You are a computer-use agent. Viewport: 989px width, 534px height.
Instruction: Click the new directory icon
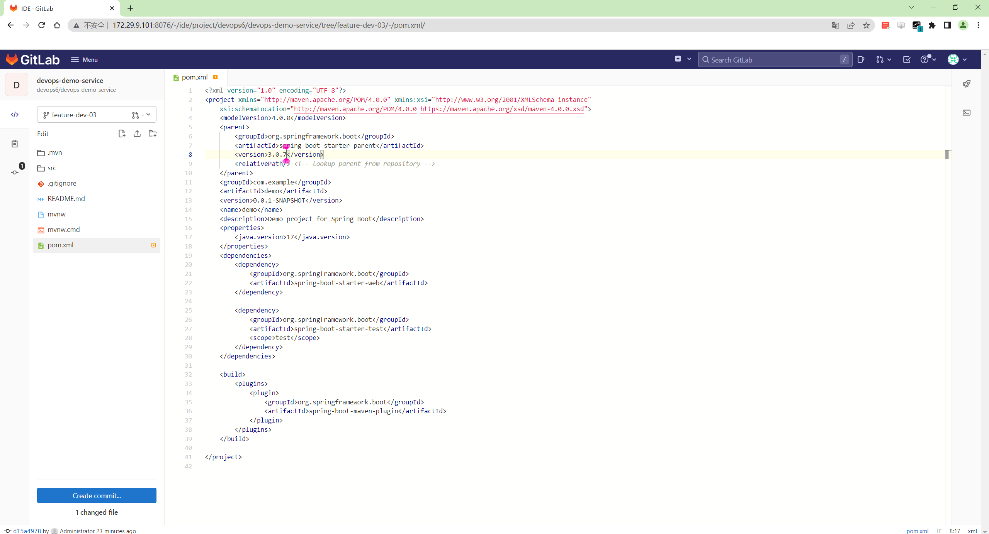point(153,133)
